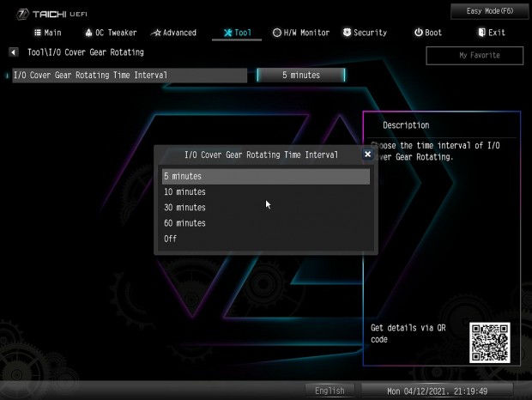This screenshot has height=400, width=532.
Task: Choose the 10 minutes option
Action: [x=266, y=192]
